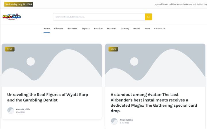
Task: Select NEWS badge on Wyatt Earp card
Action: tap(10, 49)
